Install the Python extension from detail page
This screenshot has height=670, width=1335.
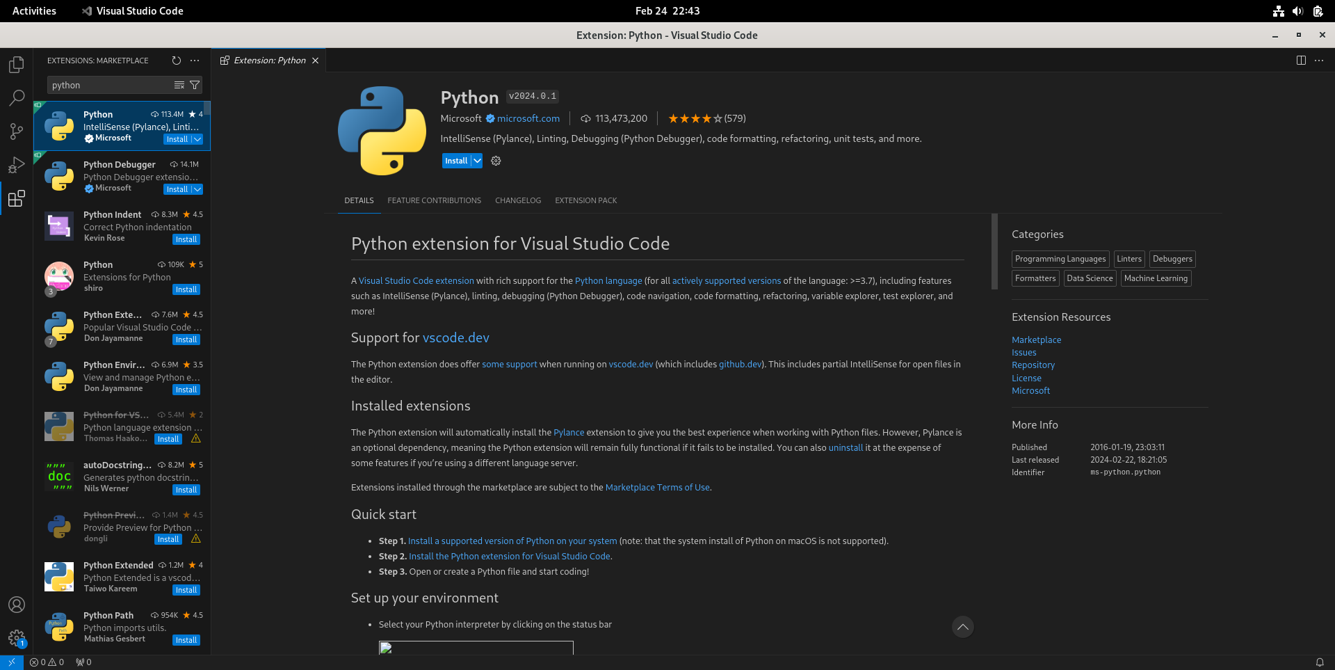[x=456, y=161]
